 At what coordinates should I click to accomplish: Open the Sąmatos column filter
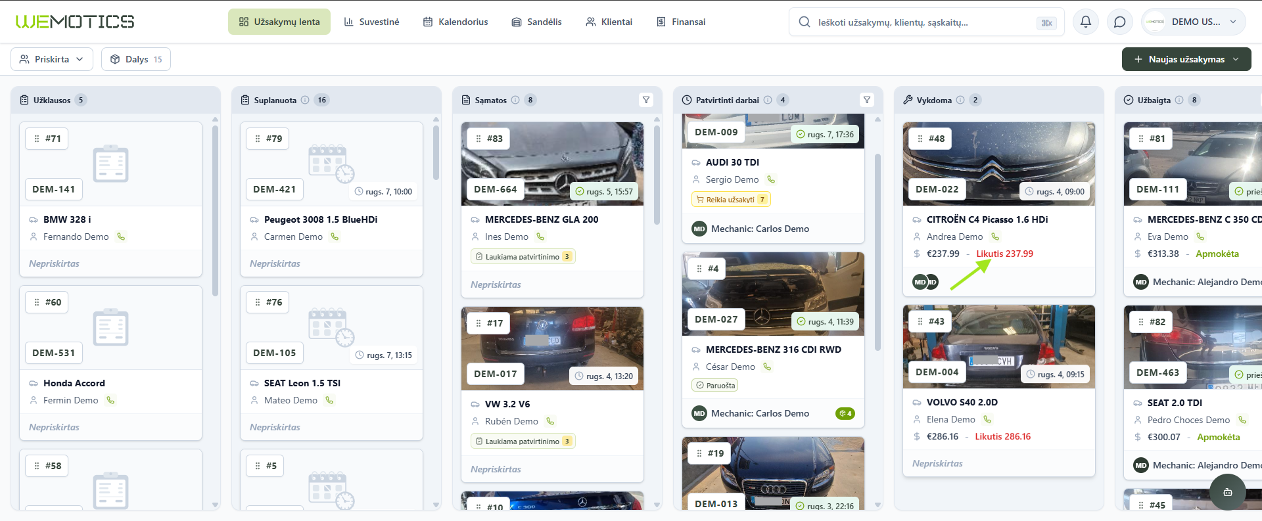tap(646, 100)
